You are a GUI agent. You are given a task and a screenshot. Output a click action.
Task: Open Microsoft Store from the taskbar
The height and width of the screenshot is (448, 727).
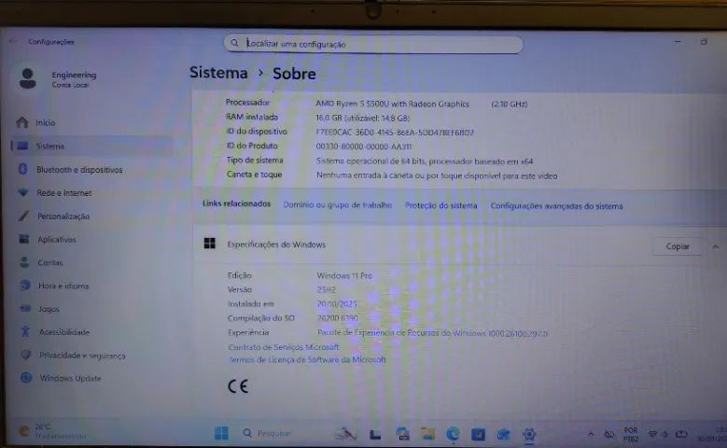click(478, 435)
